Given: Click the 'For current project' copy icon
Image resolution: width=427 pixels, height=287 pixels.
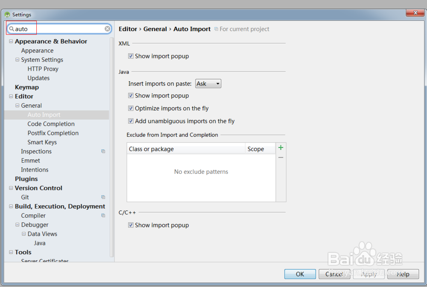Looking at the screenshot, I should pos(216,29).
